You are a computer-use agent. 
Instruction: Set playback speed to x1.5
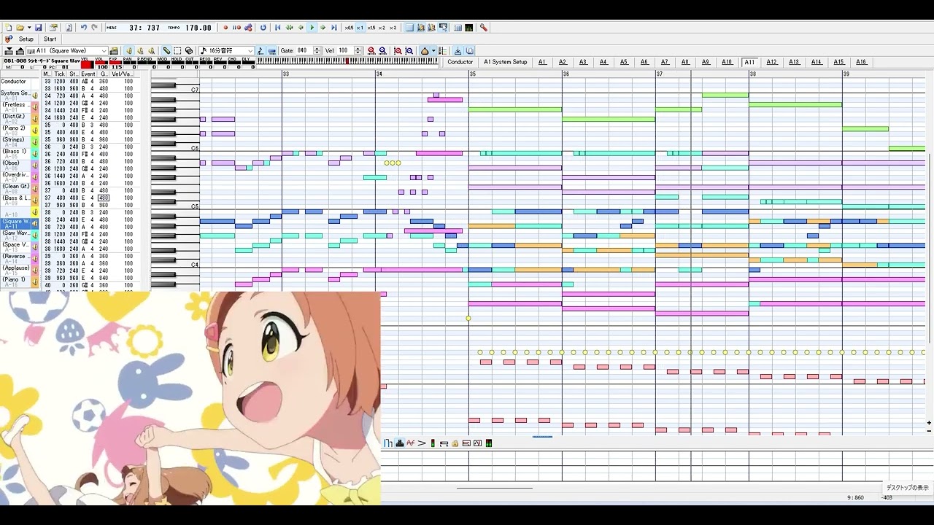371,28
